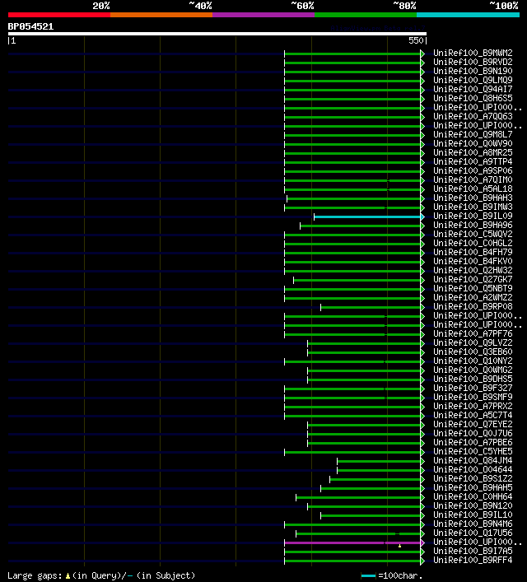Open the UniRef100_A9TTP4 hit
The image size is (527, 582).
[x=473, y=161]
